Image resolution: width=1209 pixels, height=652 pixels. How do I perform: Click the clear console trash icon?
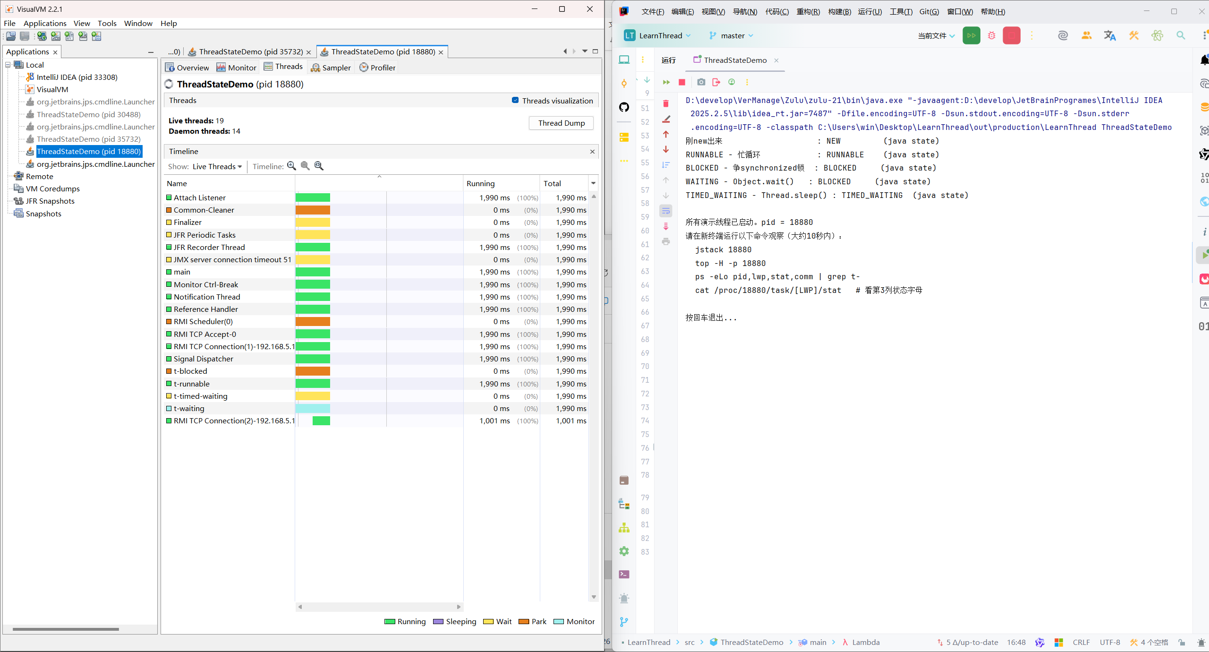tap(666, 104)
